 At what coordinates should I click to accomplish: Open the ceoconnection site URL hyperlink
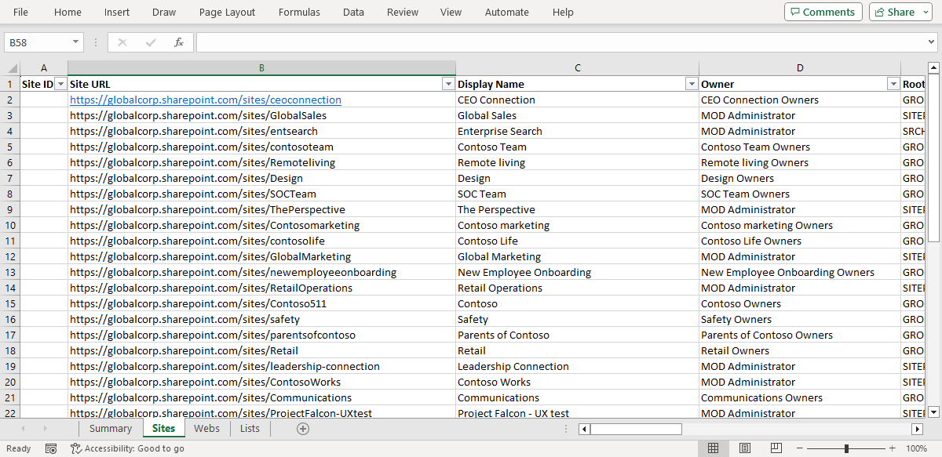coord(206,100)
